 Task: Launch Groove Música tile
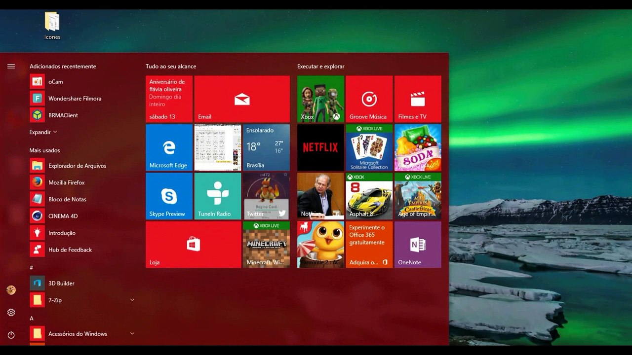pos(369,99)
